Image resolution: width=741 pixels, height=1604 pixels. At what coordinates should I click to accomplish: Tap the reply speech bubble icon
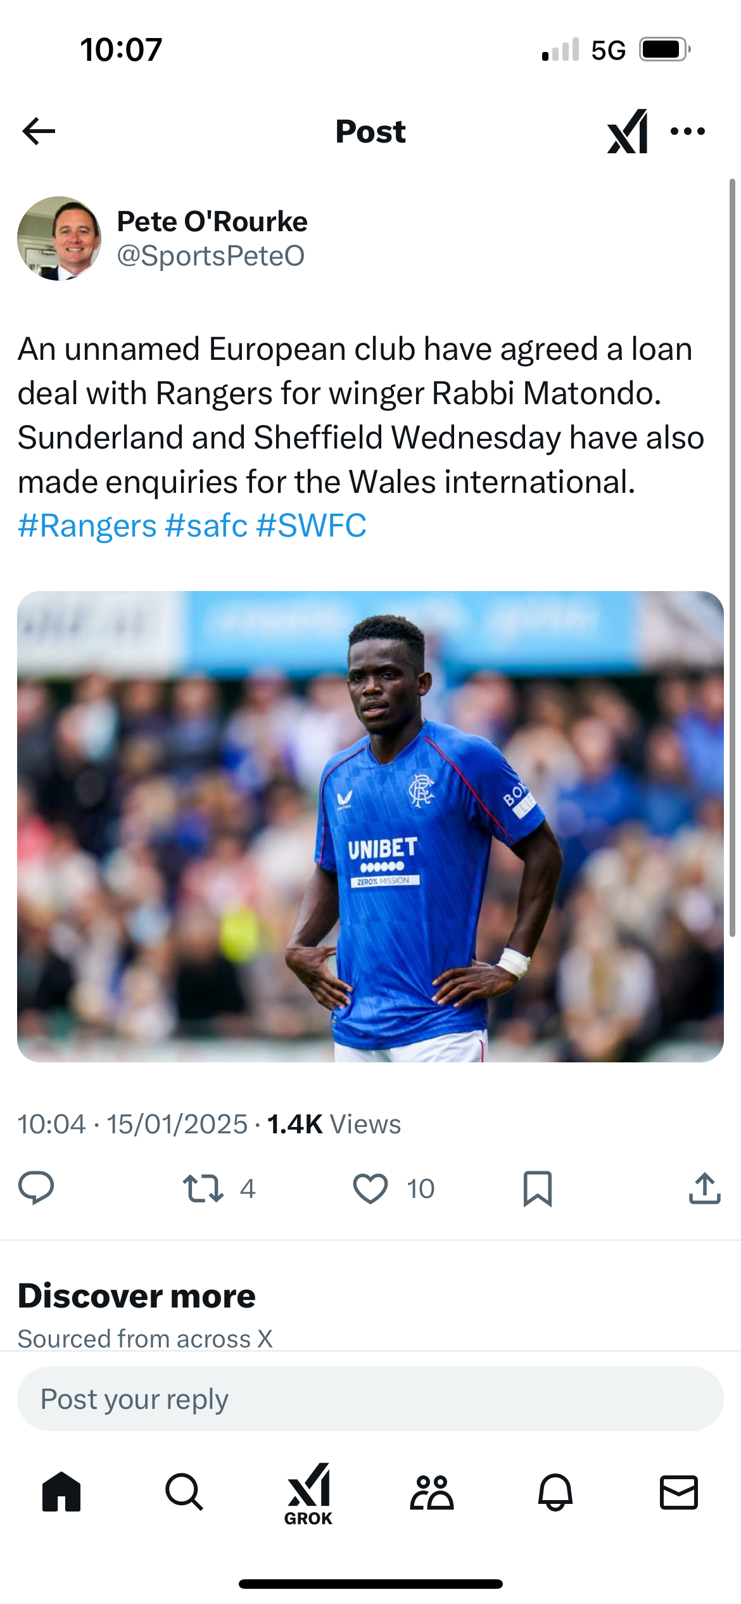36,1188
